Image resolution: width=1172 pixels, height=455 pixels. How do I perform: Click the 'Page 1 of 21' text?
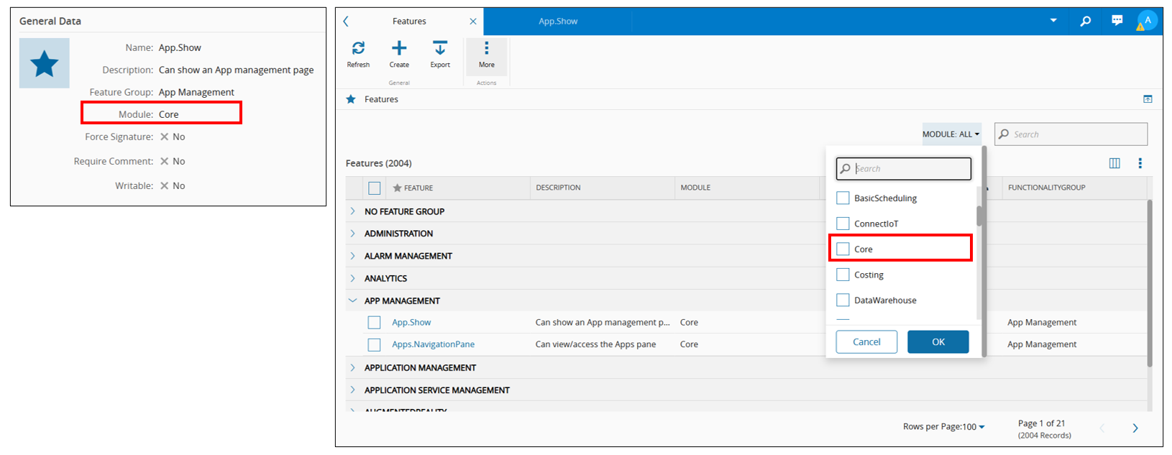tap(1041, 423)
